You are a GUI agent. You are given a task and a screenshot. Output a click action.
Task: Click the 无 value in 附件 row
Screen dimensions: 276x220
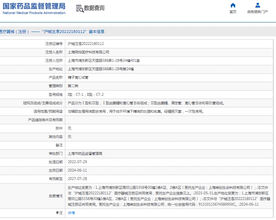[x=70, y=128]
